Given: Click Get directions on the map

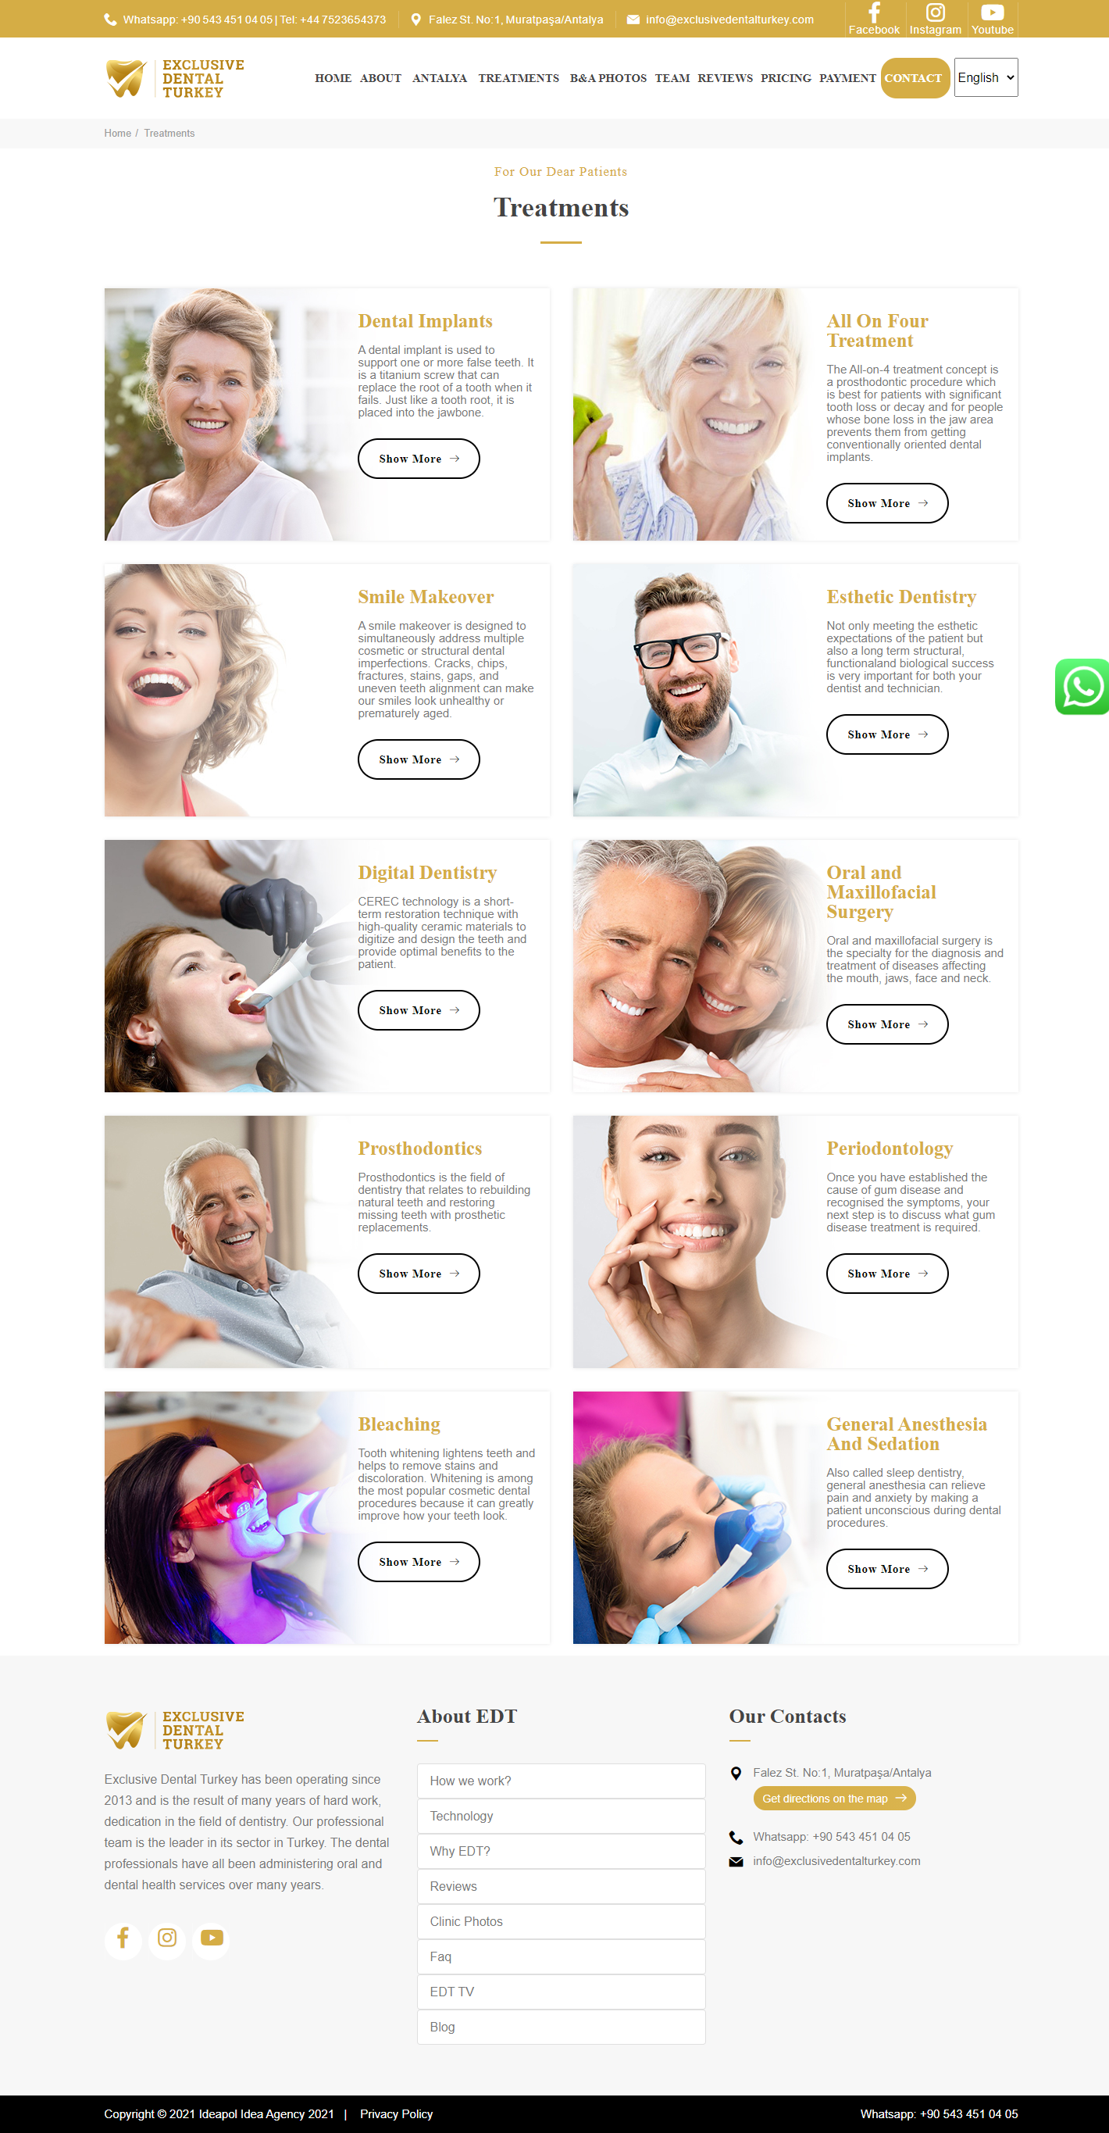Looking at the screenshot, I should [x=834, y=1799].
